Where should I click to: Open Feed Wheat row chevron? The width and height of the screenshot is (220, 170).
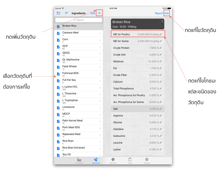point(100,67)
